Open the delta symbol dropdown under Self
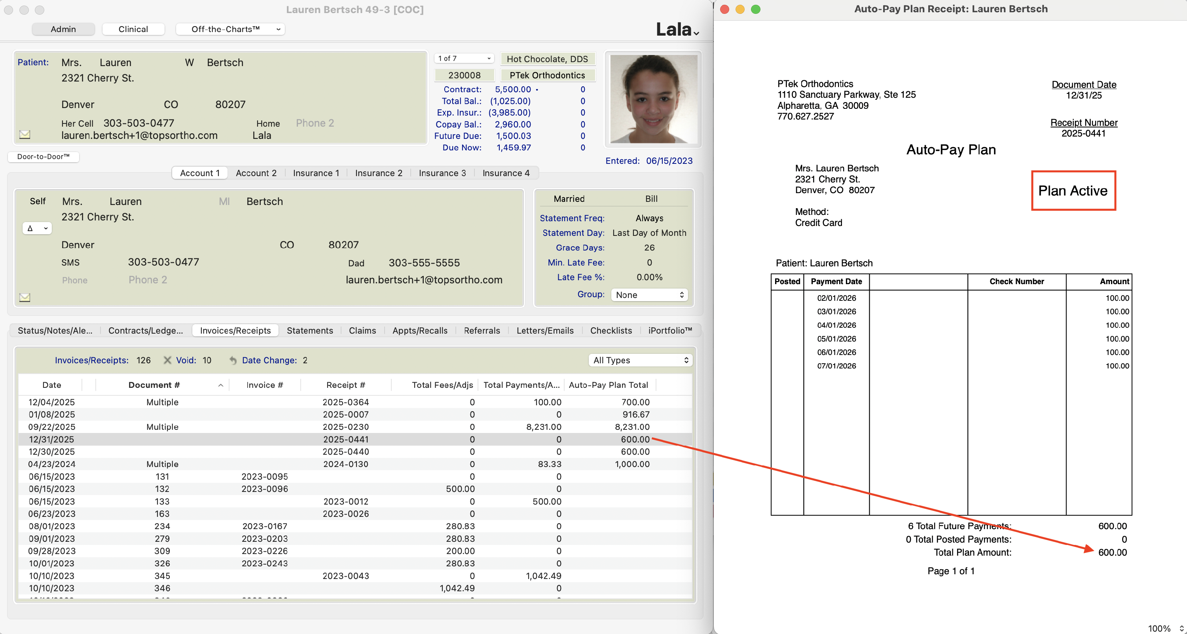1187x634 pixels. tap(37, 228)
